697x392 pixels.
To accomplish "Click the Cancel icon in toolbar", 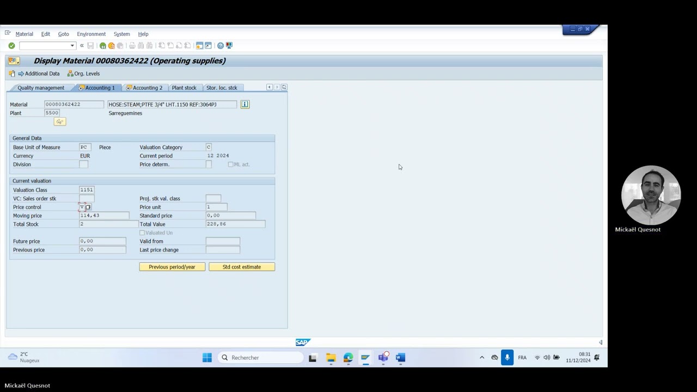I will tap(120, 46).
